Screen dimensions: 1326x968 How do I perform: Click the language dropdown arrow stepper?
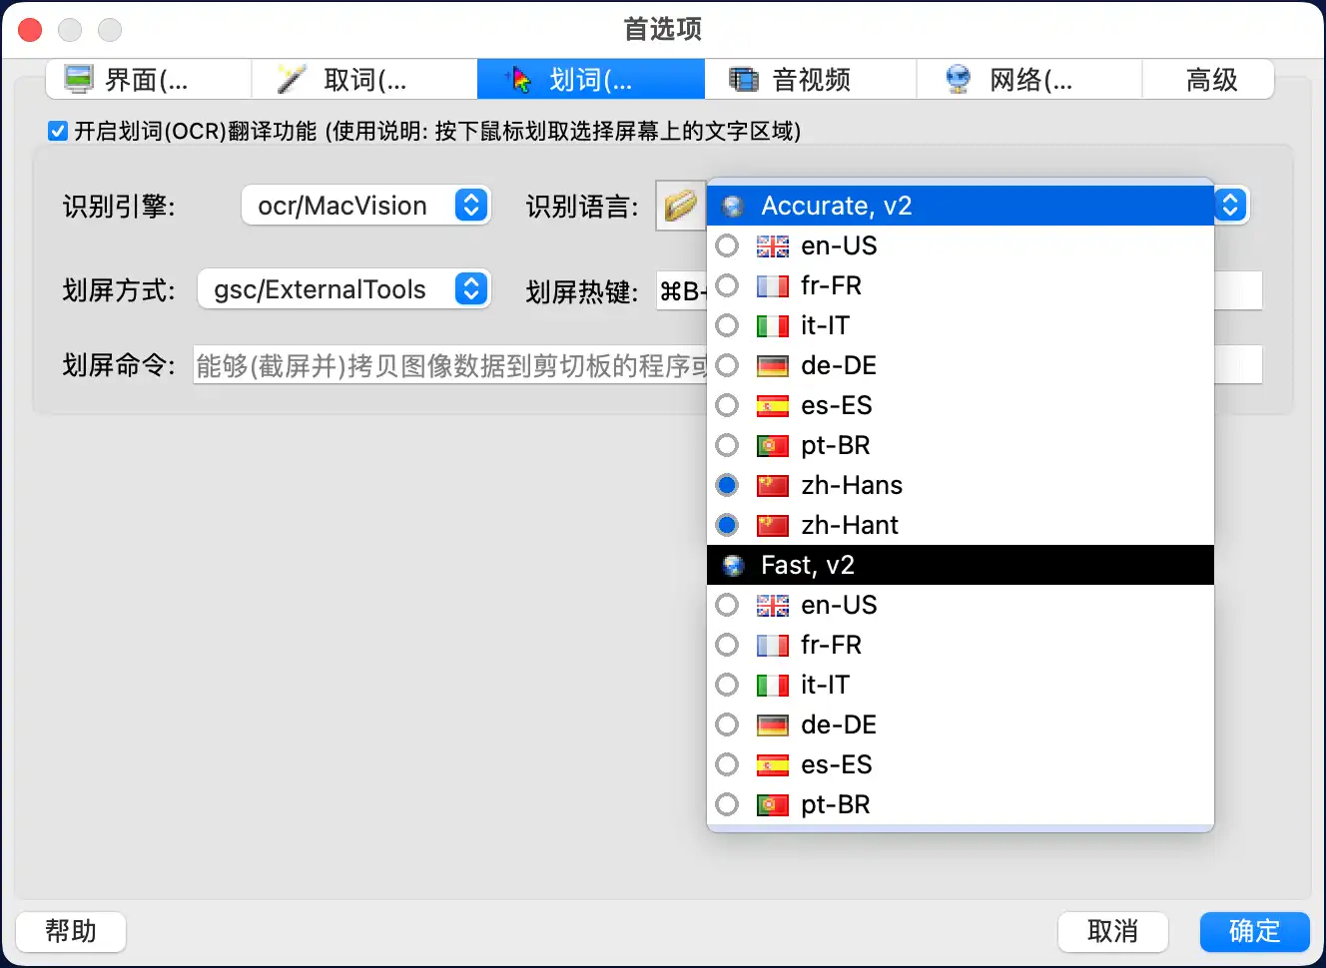(x=1230, y=206)
